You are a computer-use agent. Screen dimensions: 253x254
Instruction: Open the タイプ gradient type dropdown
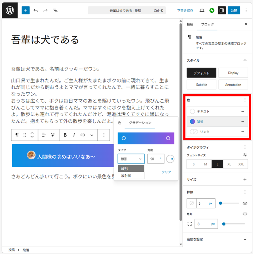[x=131, y=159]
